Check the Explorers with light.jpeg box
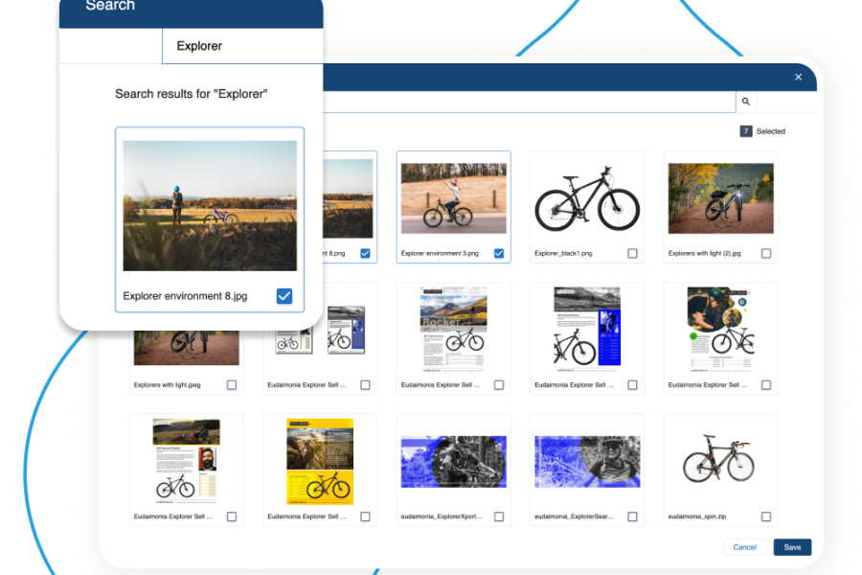Image resolution: width=862 pixels, height=575 pixels. [232, 385]
